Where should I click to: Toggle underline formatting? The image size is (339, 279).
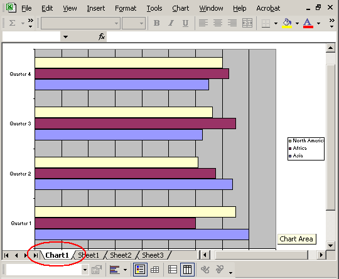(185, 23)
